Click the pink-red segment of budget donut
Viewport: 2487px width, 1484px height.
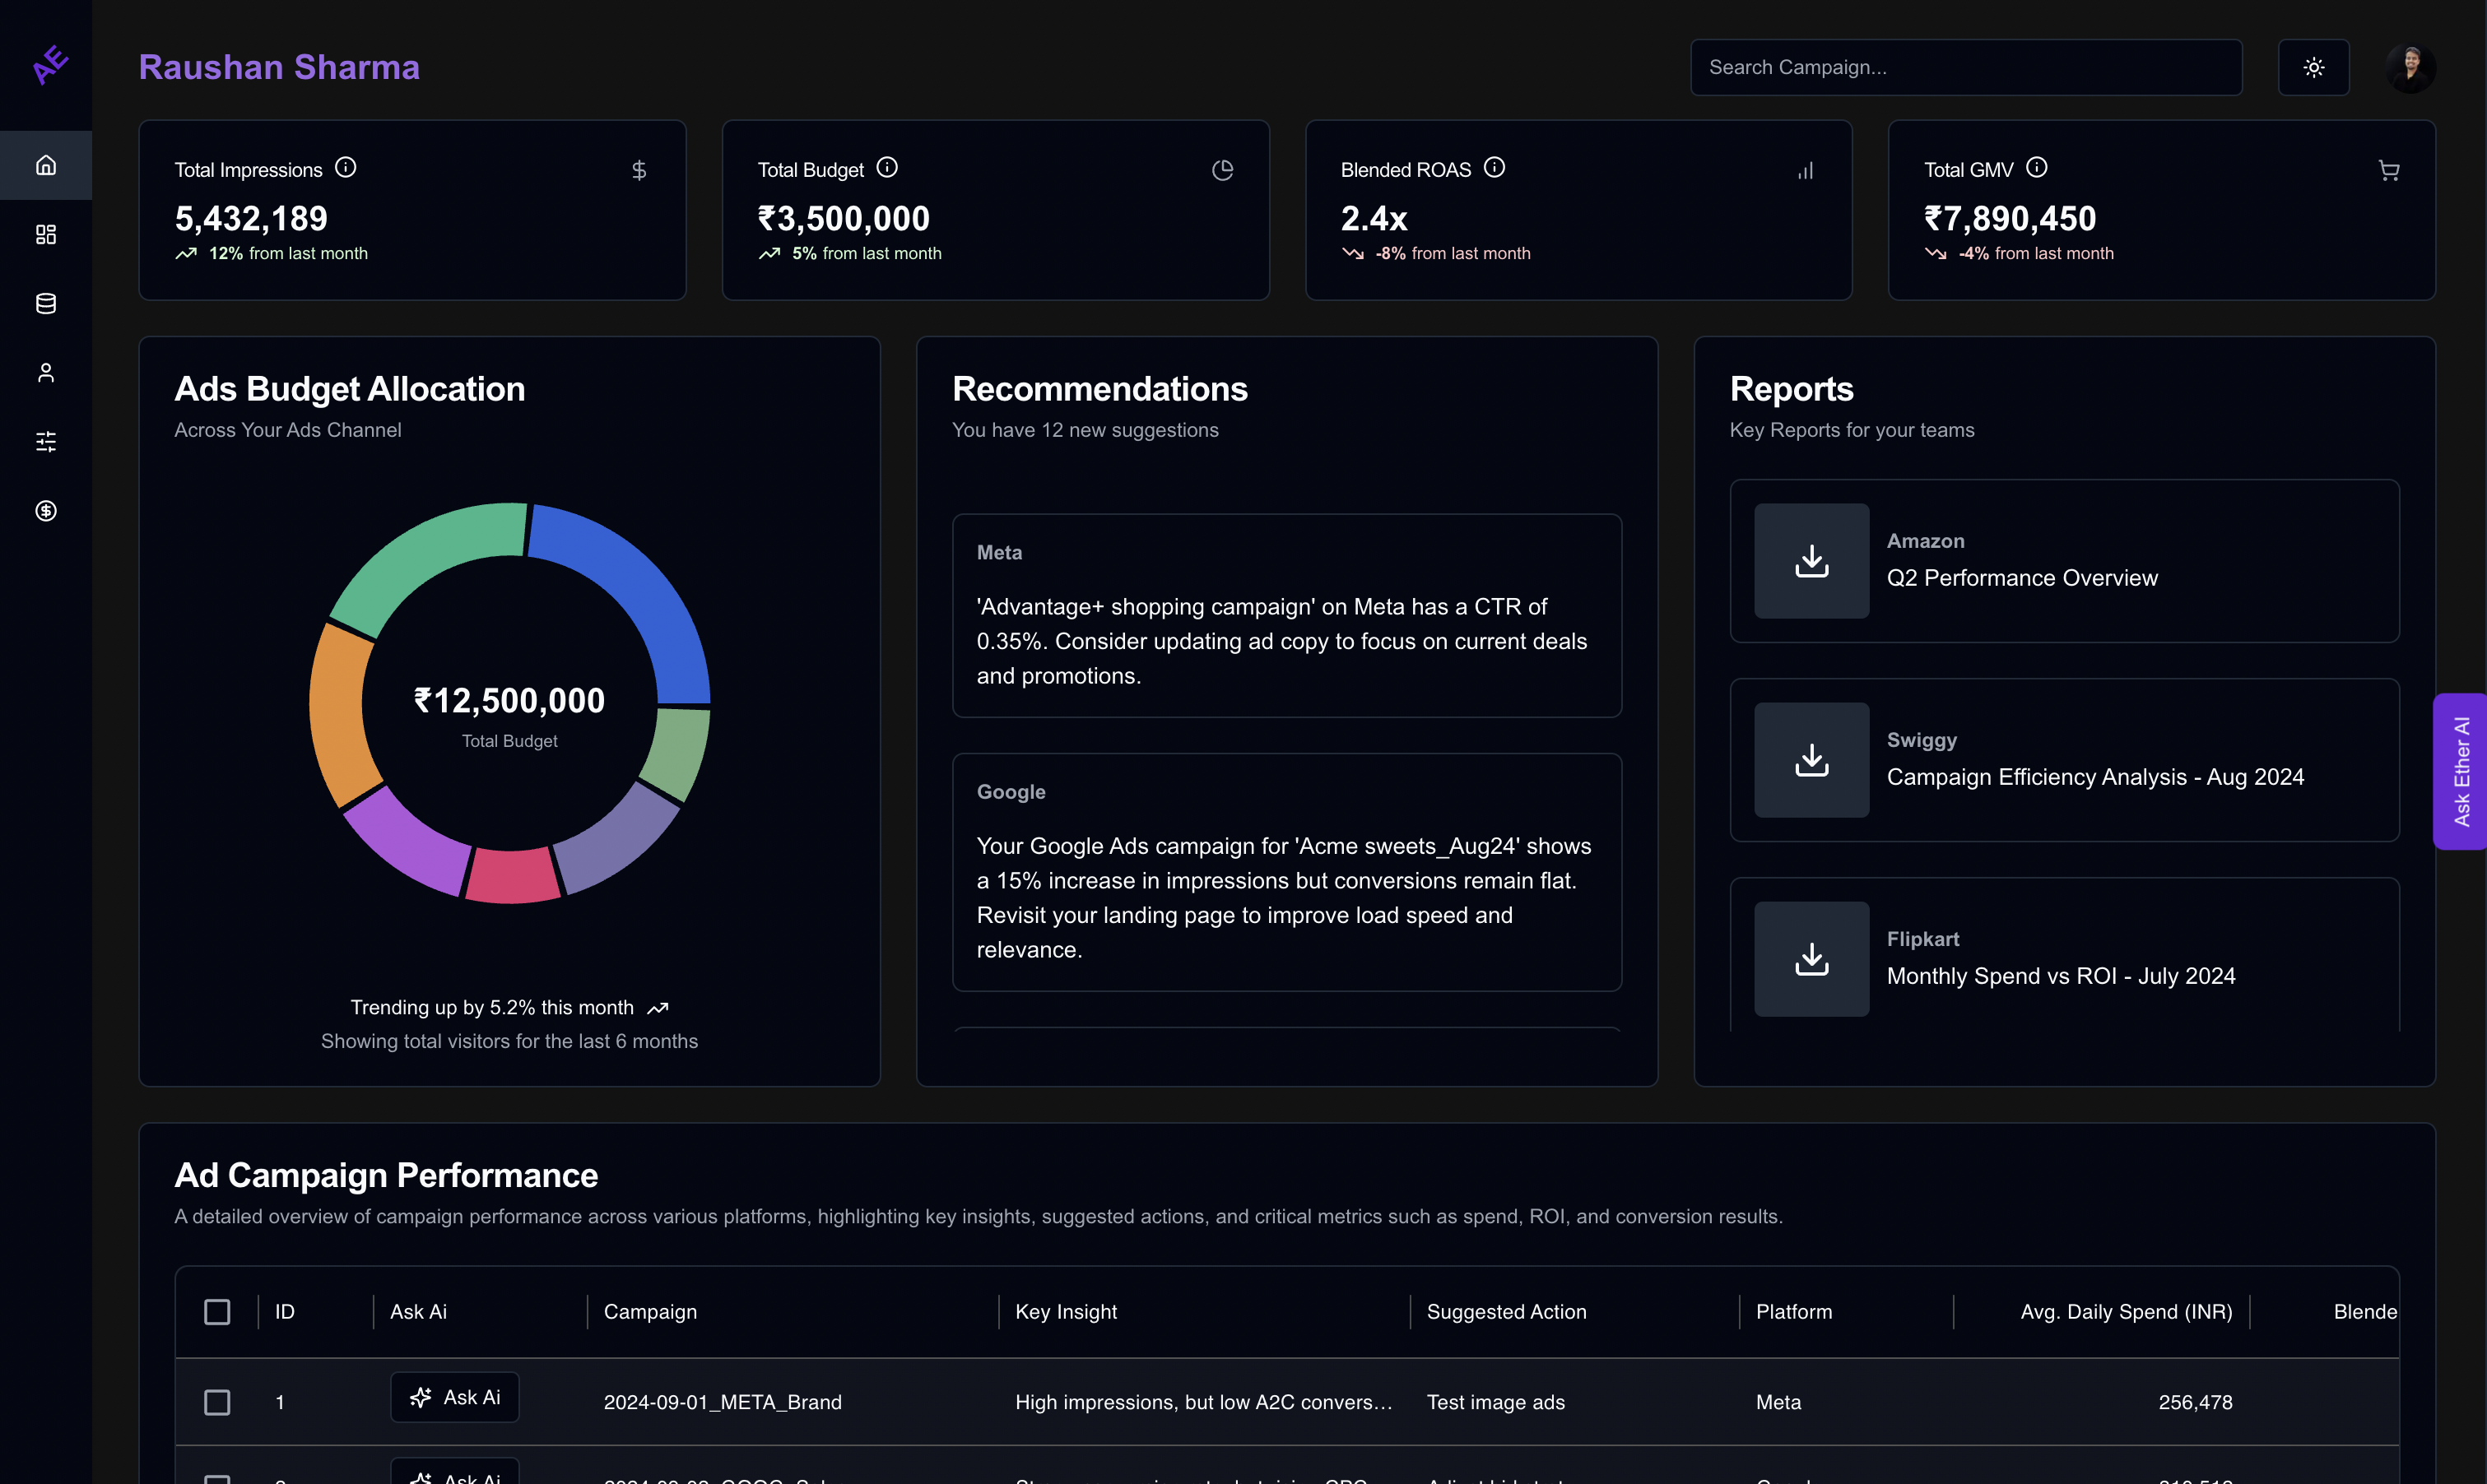coord(512,876)
